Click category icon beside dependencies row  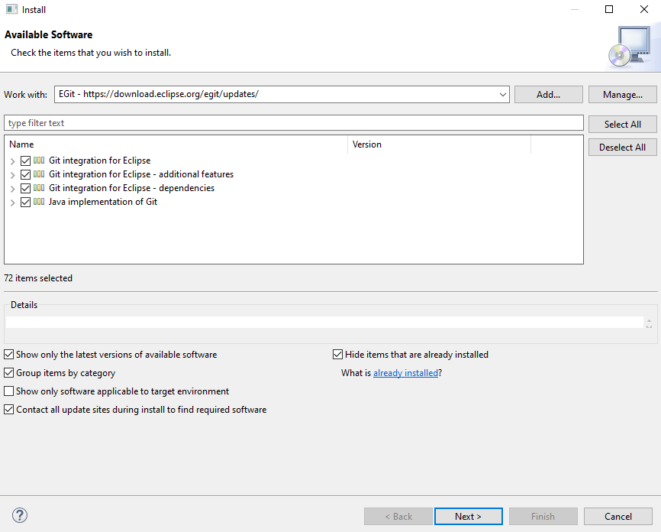point(39,188)
